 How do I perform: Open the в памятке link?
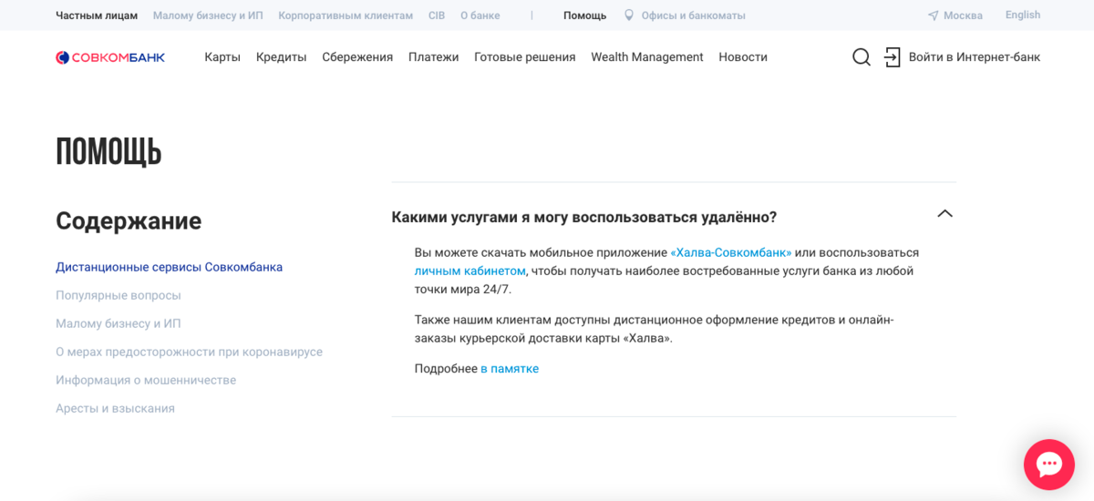[x=510, y=369]
